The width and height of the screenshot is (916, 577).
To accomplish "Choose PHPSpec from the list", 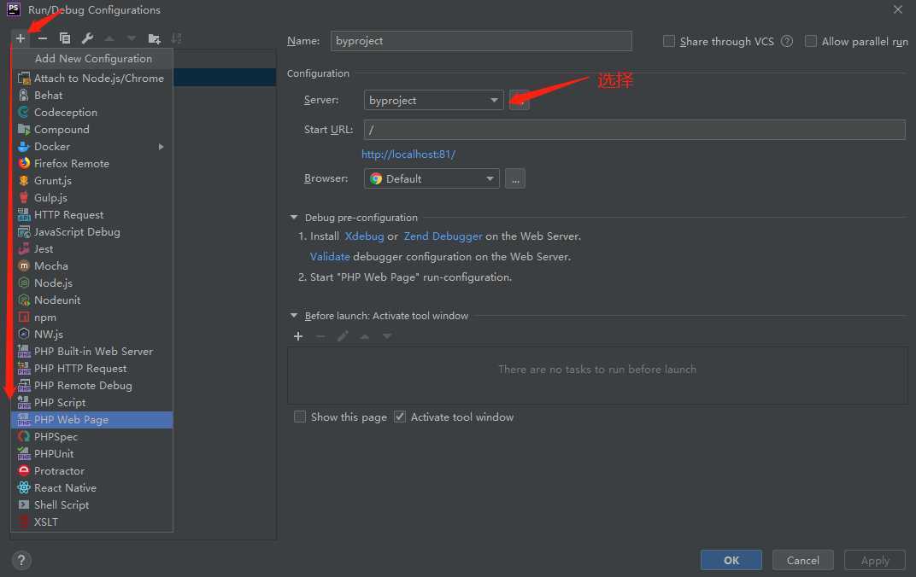I will pos(91,436).
